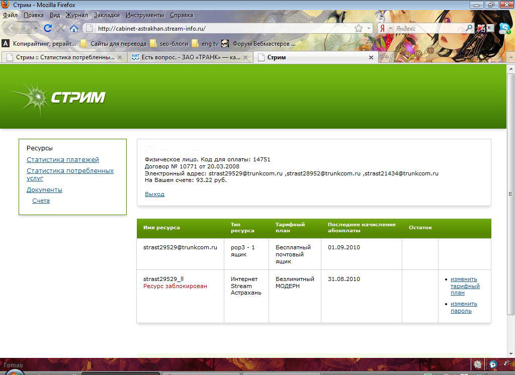Open the Вид menu
The image size is (515, 375).
(55, 15)
